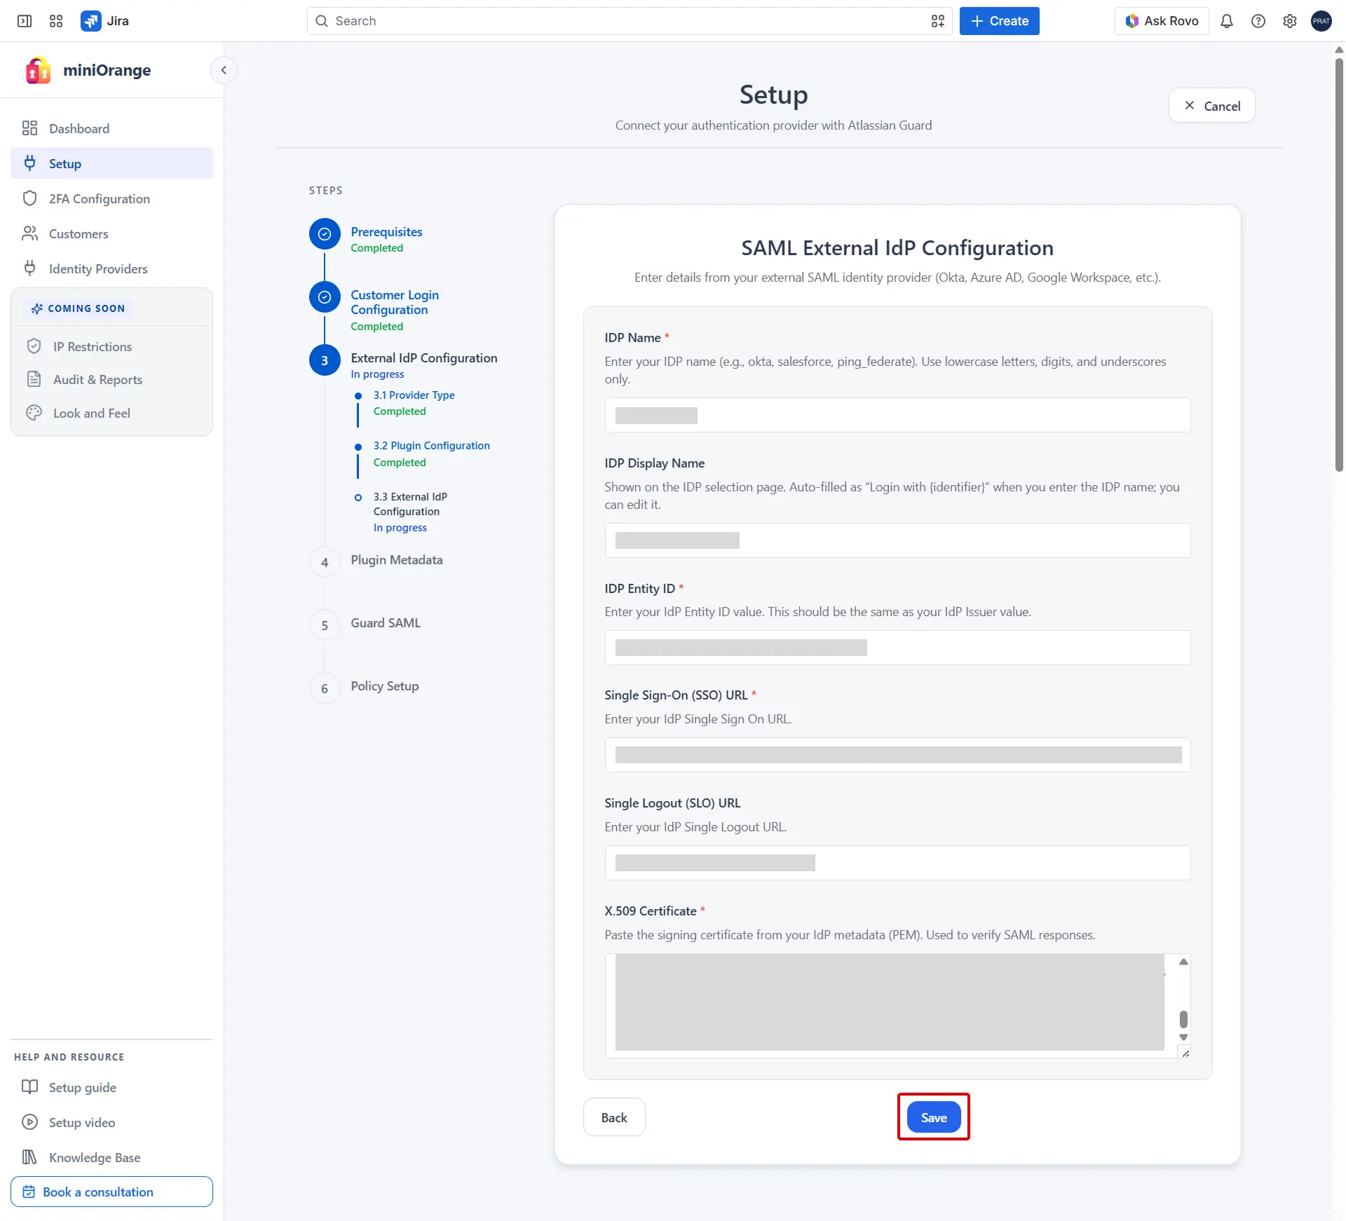1346x1221 pixels.
Task: Open Customers page
Action: (x=112, y=233)
